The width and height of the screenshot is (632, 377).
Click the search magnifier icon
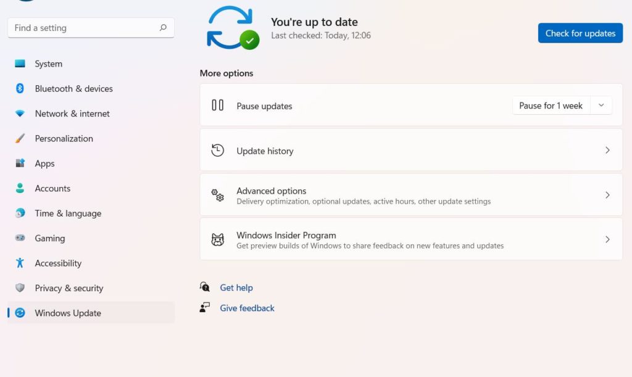pyautogui.click(x=163, y=27)
